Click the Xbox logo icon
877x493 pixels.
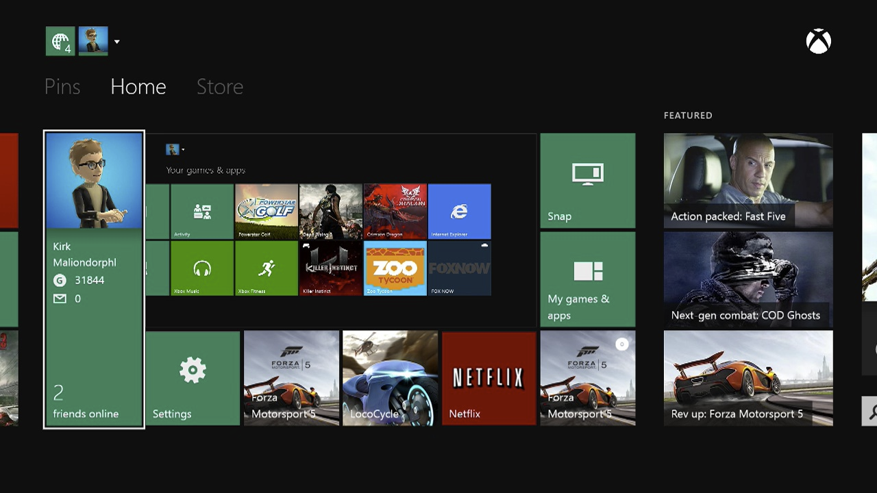(818, 42)
